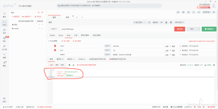
Task: Uncheck the pwd parameter checkbox
Action: tap(55, 50)
